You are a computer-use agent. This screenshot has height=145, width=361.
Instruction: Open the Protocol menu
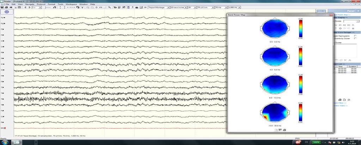click(x=41, y=4)
